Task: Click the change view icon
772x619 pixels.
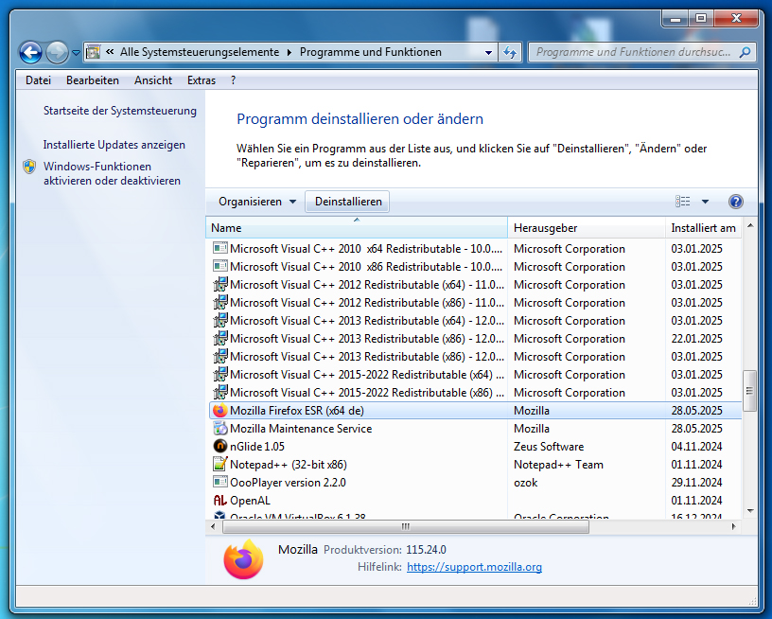Action: (683, 202)
